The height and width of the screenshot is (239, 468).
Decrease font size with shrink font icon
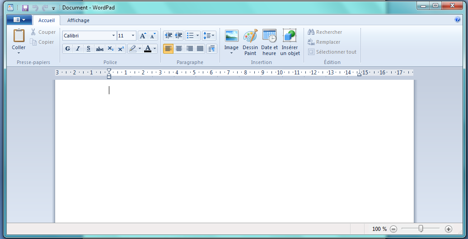point(153,36)
